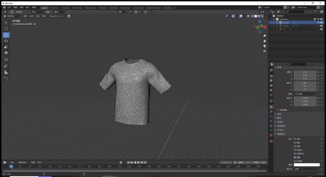Switch to the Sculpting workspace tab
The width and height of the screenshot is (326, 177).
pyautogui.click(x=65, y=8)
